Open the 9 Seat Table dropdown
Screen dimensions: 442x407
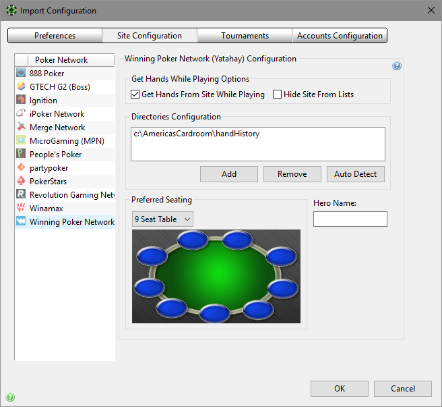coord(162,219)
